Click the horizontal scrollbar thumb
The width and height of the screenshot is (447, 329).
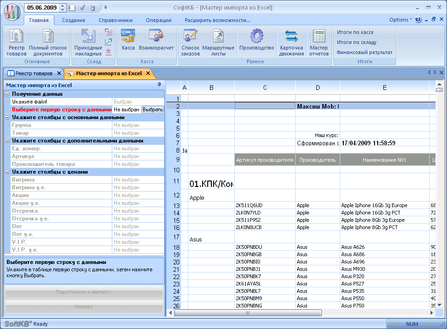[248, 313]
